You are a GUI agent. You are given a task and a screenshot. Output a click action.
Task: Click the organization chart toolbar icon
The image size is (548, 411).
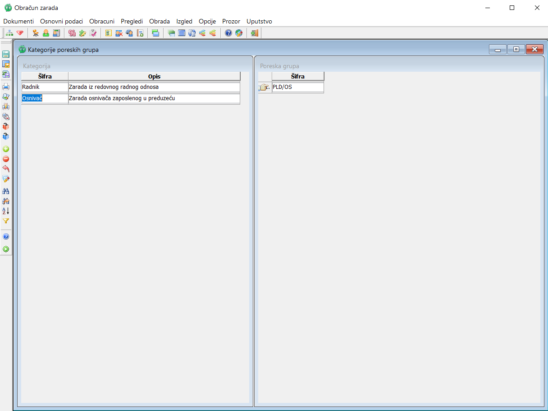pyautogui.click(x=9, y=33)
